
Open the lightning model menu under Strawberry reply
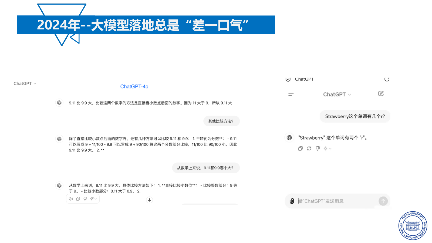point(327,148)
